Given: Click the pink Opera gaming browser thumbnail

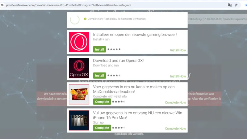Looking at the screenshot, I should pos(79,42).
